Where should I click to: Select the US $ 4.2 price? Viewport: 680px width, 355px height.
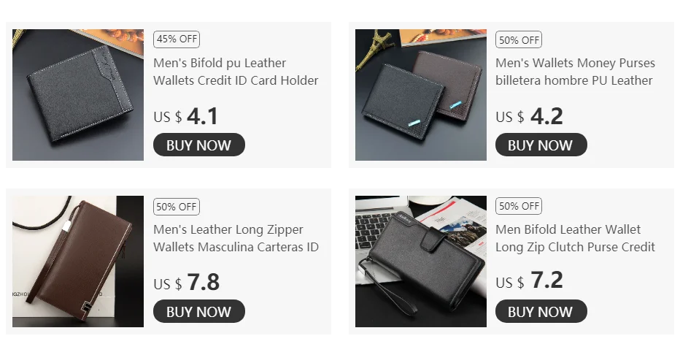point(530,116)
